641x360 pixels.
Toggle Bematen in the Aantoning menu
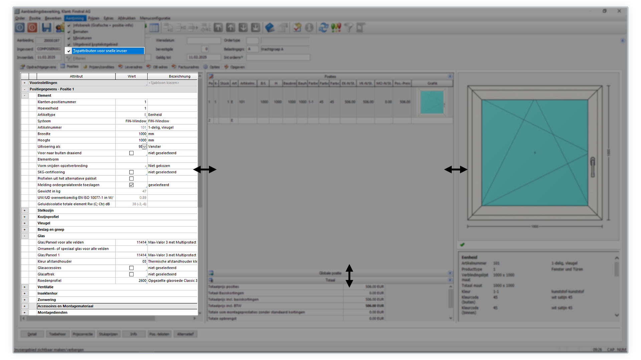tap(105, 32)
